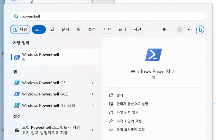
Task: Select Windows PowerShell ISE (x86) result
Action: (55, 105)
